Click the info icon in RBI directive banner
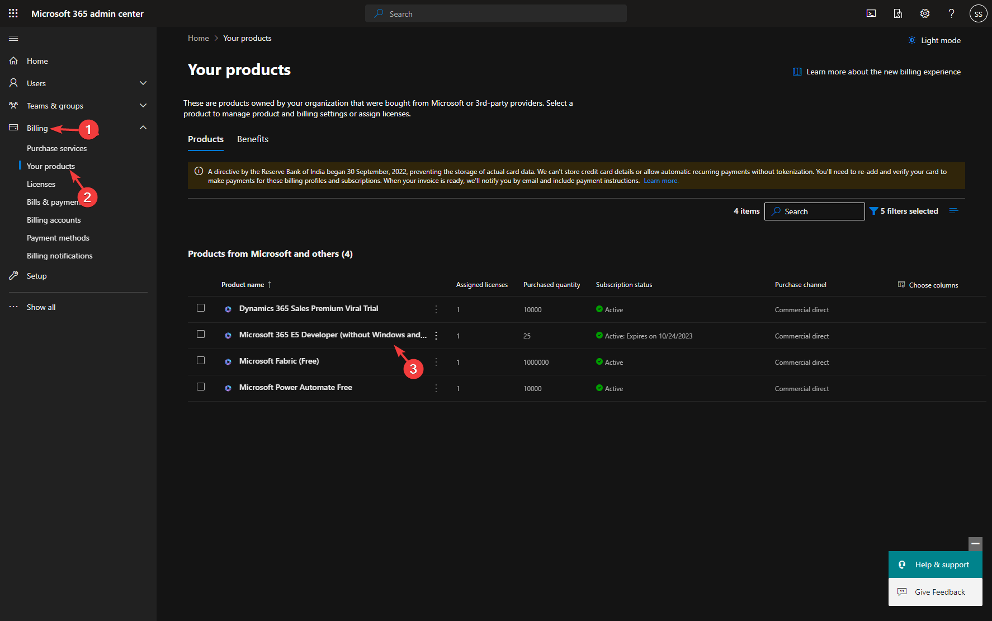992x621 pixels. coord(199,171)
